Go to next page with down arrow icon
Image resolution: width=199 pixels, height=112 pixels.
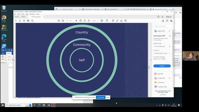pos(63,21)
